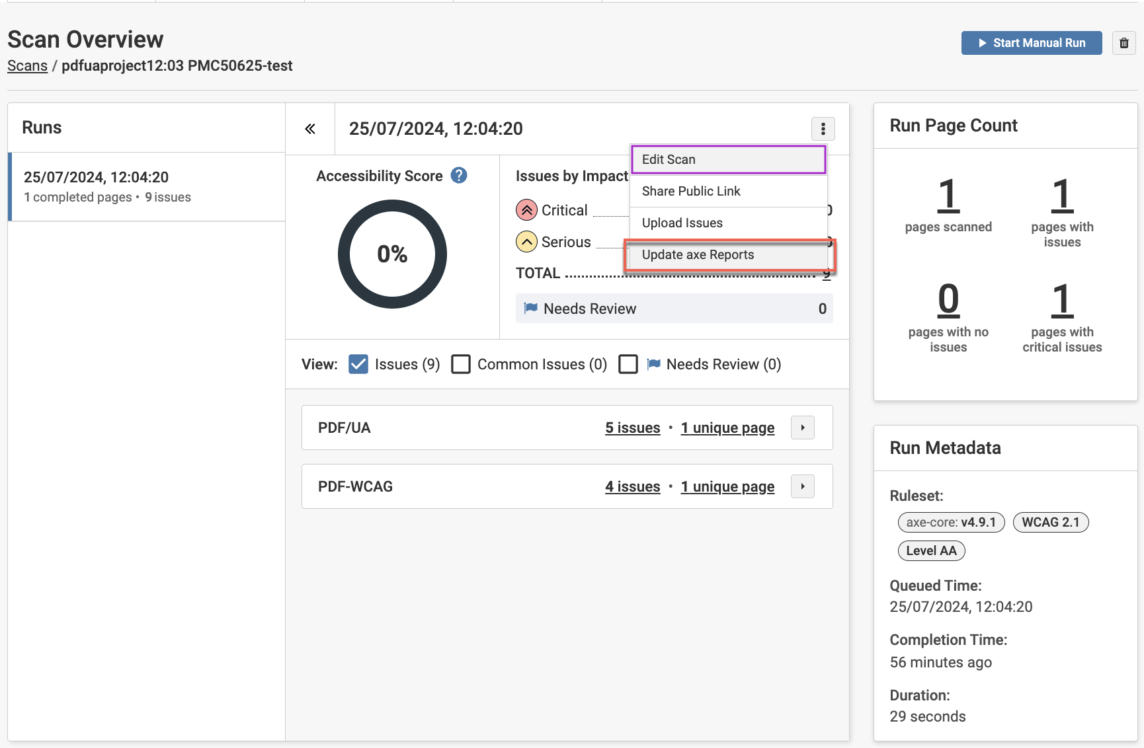This screenshot has width=1144, height=748.
Task: Uncheck the Issues (9) checkbox
Action: click(358, 364)
